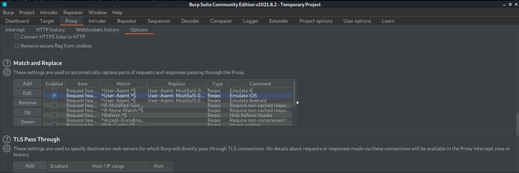
Task: Enable the Emulate IE rule checkbox
Action: point(54,90)
